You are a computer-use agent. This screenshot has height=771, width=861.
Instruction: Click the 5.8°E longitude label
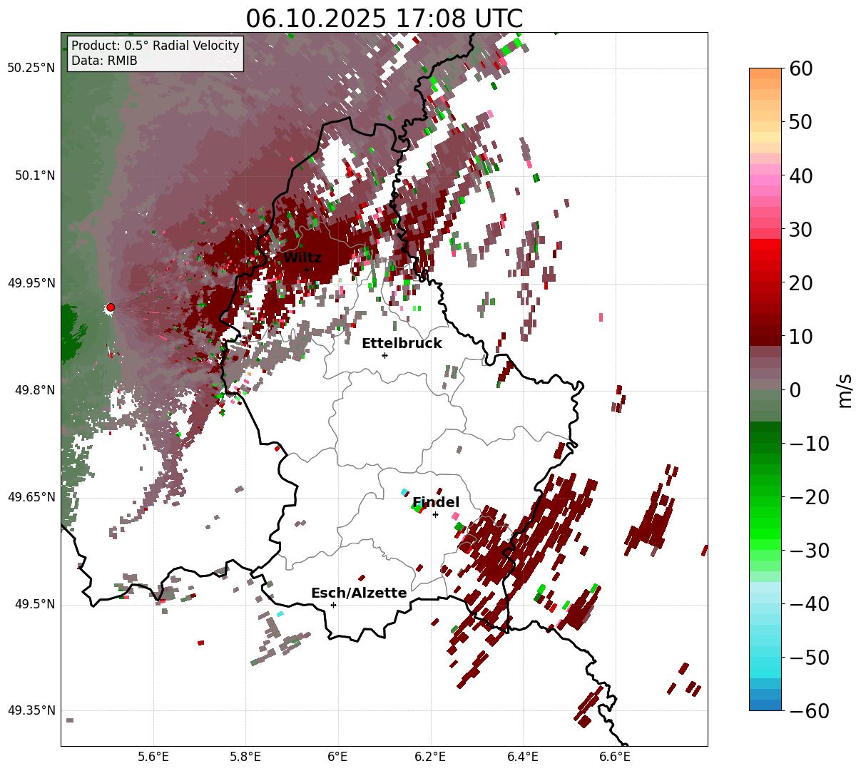pos(246,756)
